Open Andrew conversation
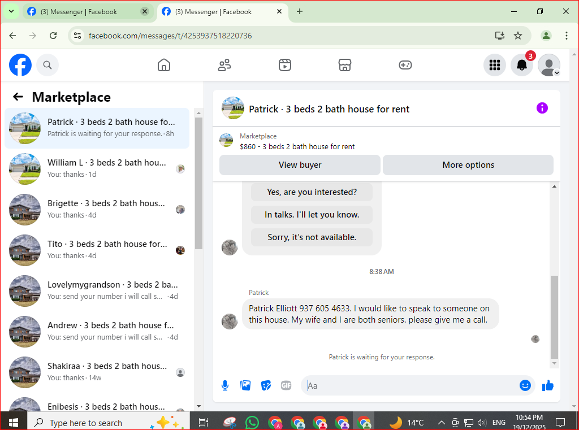The height and width of the screenshot is (430, 579). (x=97, y=331)
